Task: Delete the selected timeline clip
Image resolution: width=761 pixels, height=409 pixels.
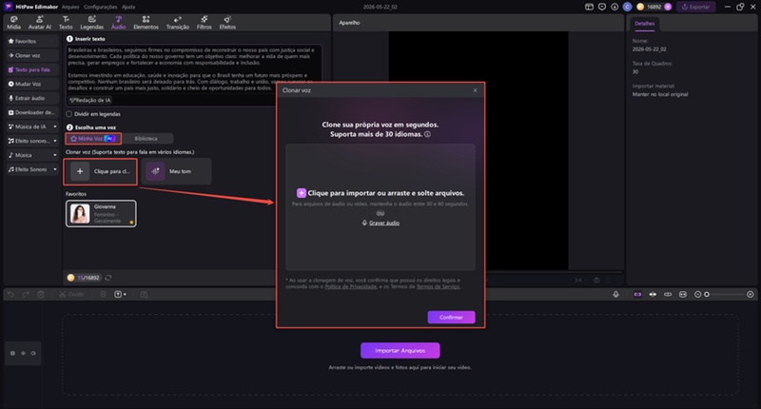Action: (41, 295)
